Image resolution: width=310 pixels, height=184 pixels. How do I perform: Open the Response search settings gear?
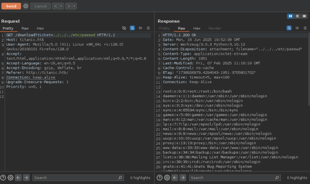[x=167, y=178]
